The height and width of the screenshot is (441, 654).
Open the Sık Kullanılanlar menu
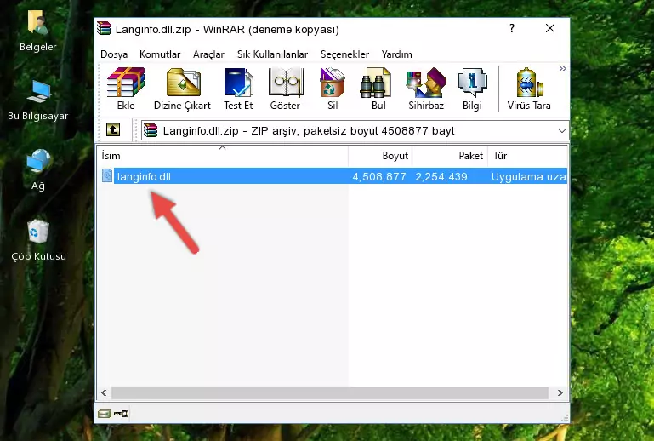[272, 54]
